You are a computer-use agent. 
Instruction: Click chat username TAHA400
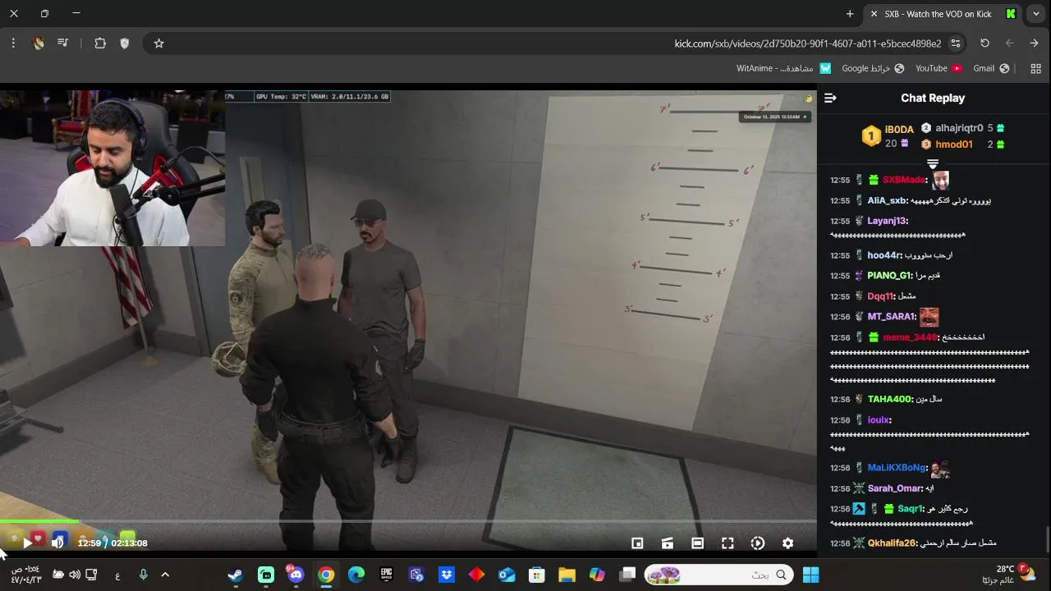coord(890,399)
